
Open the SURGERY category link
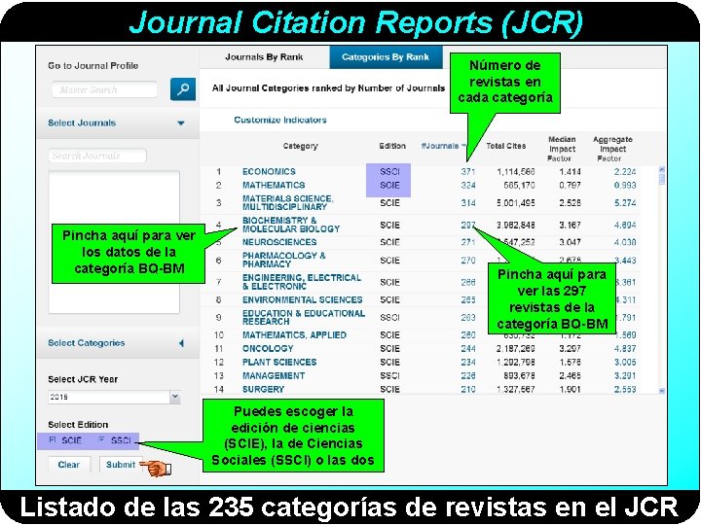pos(263,389)
